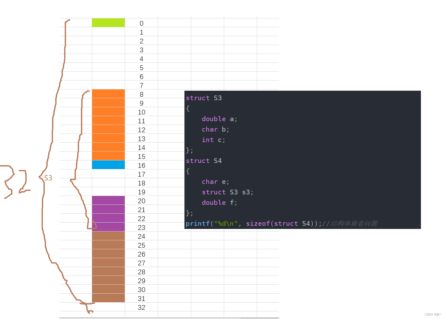Select the cell containing number 15

point(141,156)
